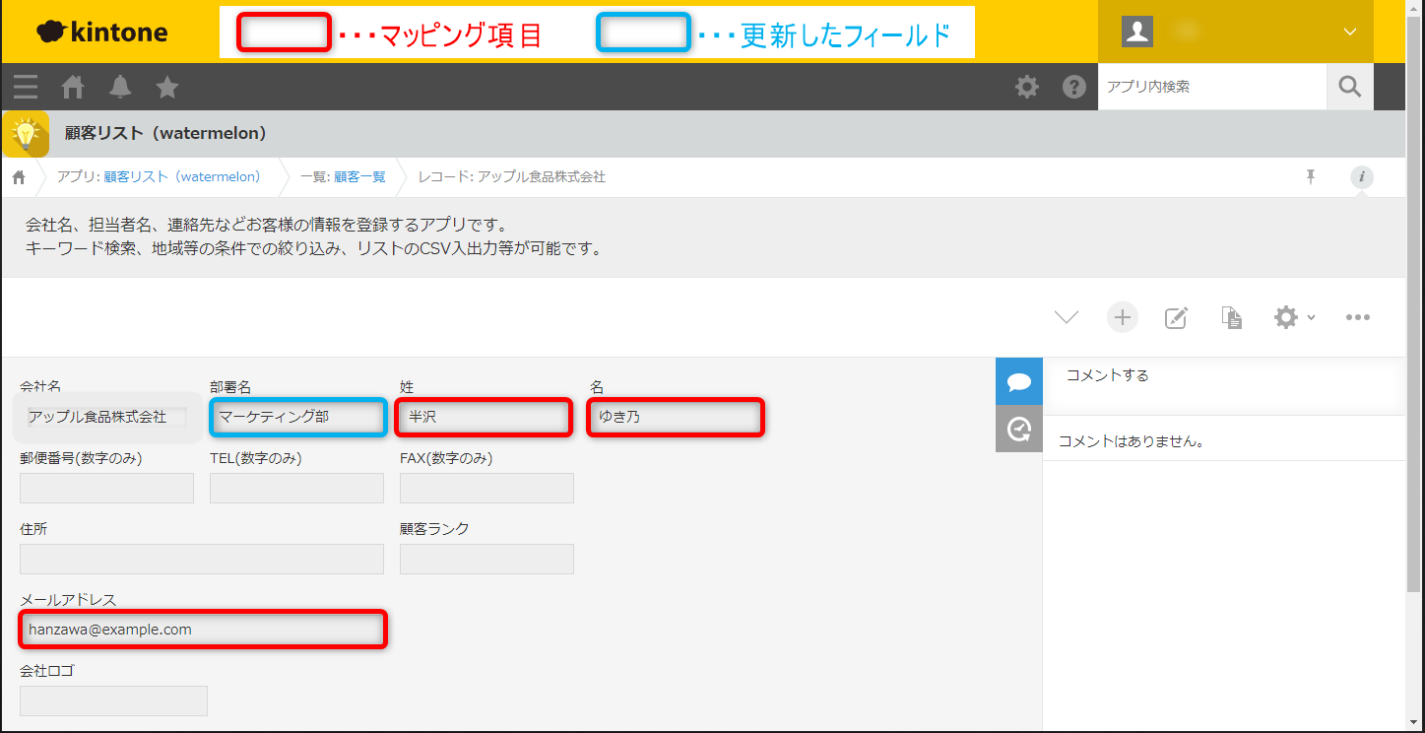Click the help question mark icon

coord(1073,88)
